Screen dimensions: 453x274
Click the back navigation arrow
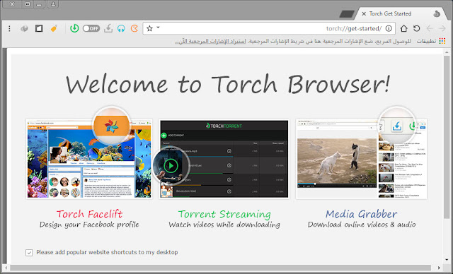(x=430, y=28)
